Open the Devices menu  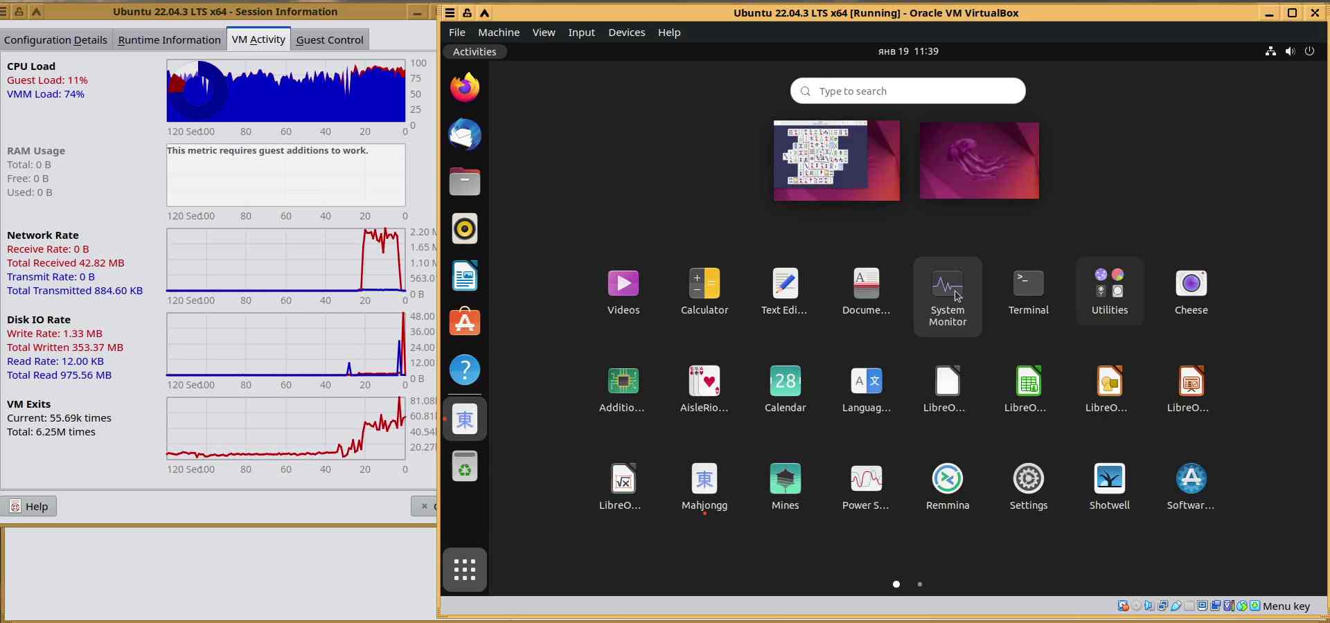(x=627, y=33)
